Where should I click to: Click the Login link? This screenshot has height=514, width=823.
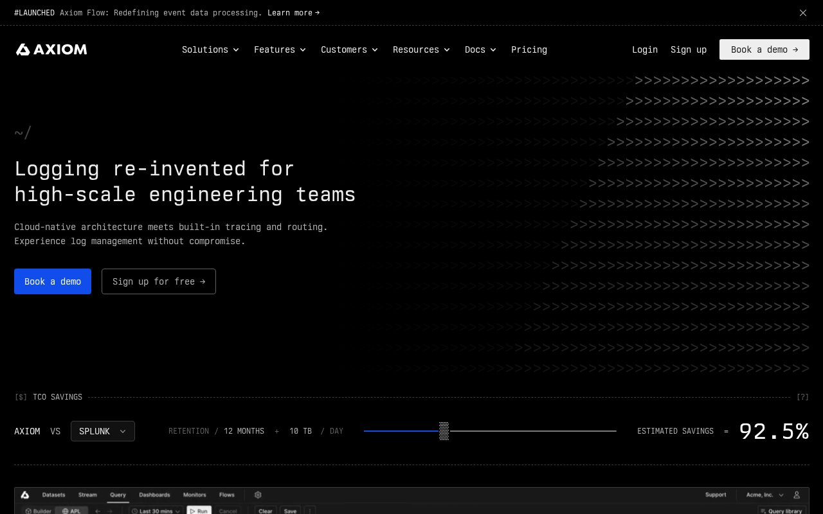(x=645, y=49)
